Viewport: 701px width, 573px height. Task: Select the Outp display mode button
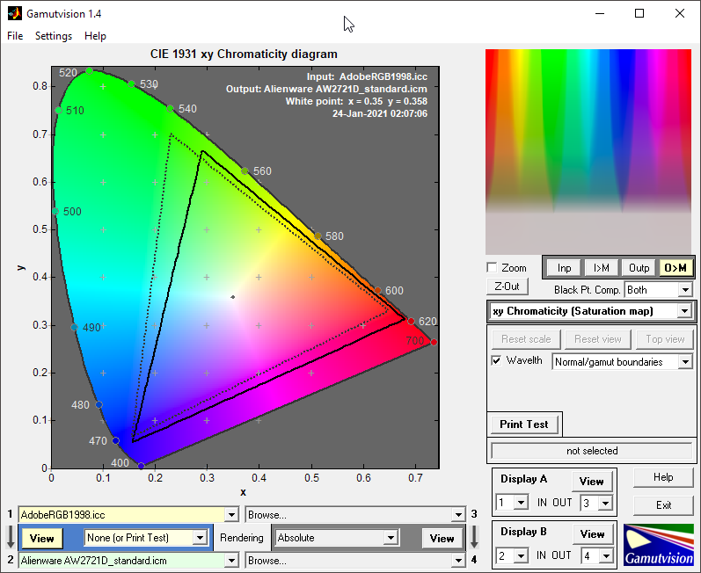tap(639, 268)
